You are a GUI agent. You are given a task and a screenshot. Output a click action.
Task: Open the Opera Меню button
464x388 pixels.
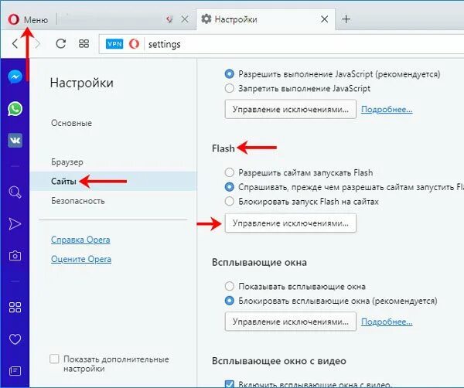(x=28, y=20)
